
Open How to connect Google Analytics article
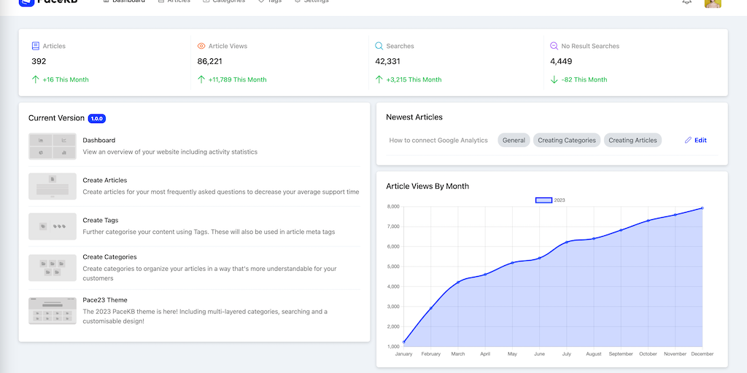[438, 141]
